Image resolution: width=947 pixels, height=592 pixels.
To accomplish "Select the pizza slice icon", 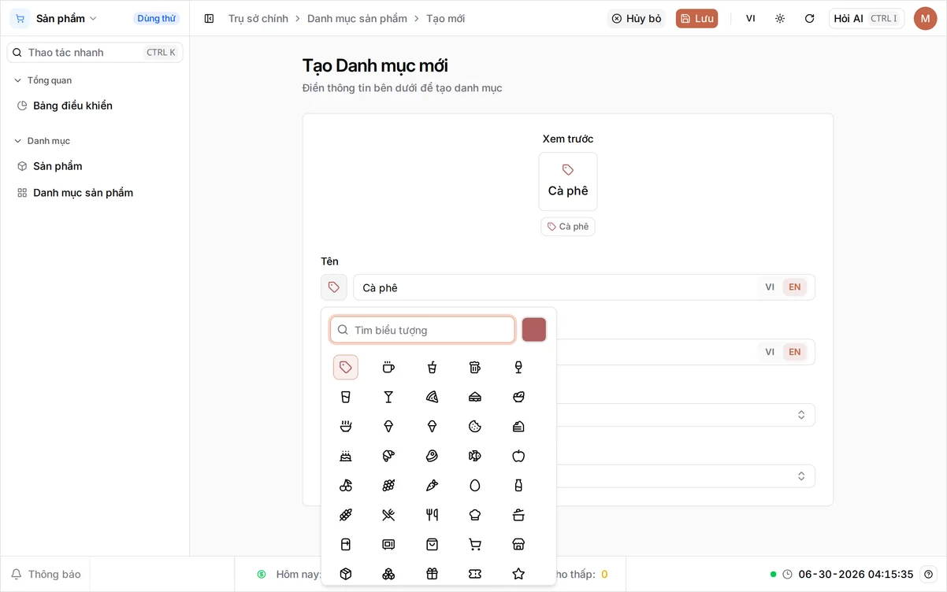I will pos(432,397).
